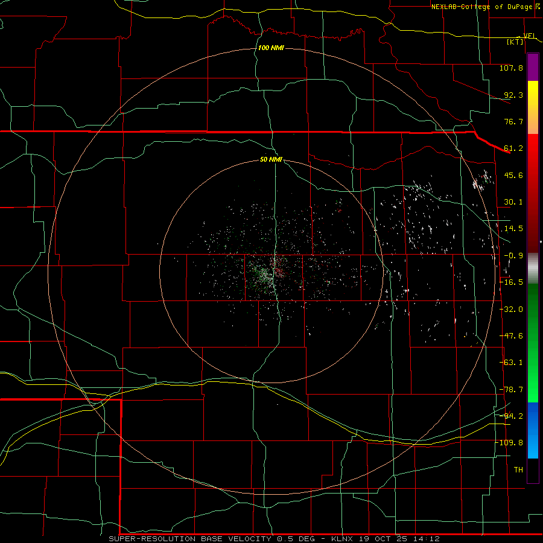Select the 45.6 velocity scale value
Image resolution: width=543 pixels, height=543 pixels.
[x=513, y=175]
